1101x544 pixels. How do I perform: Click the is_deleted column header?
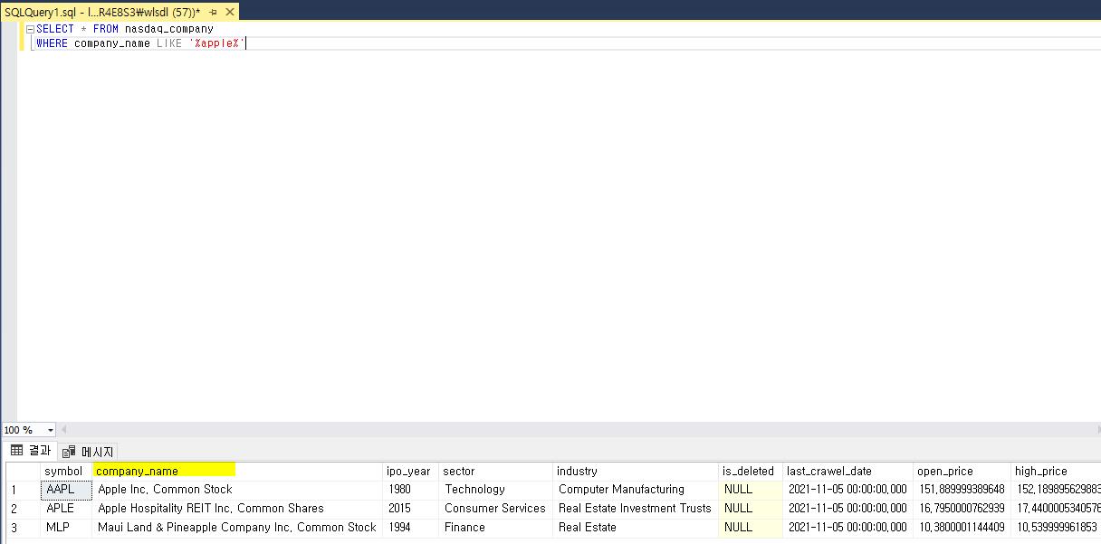coord(751,471)
